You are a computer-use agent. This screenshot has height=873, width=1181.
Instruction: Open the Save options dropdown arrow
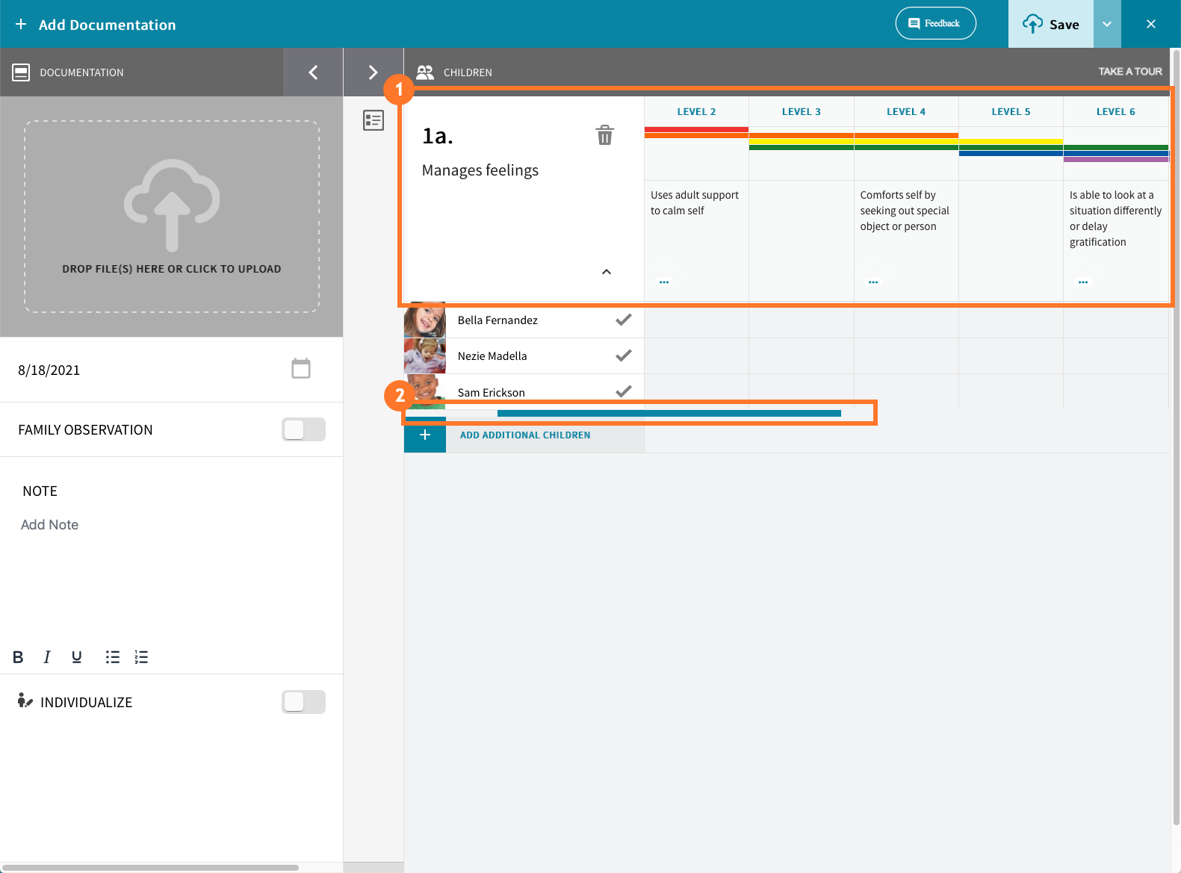click(x=1107, y=24)
